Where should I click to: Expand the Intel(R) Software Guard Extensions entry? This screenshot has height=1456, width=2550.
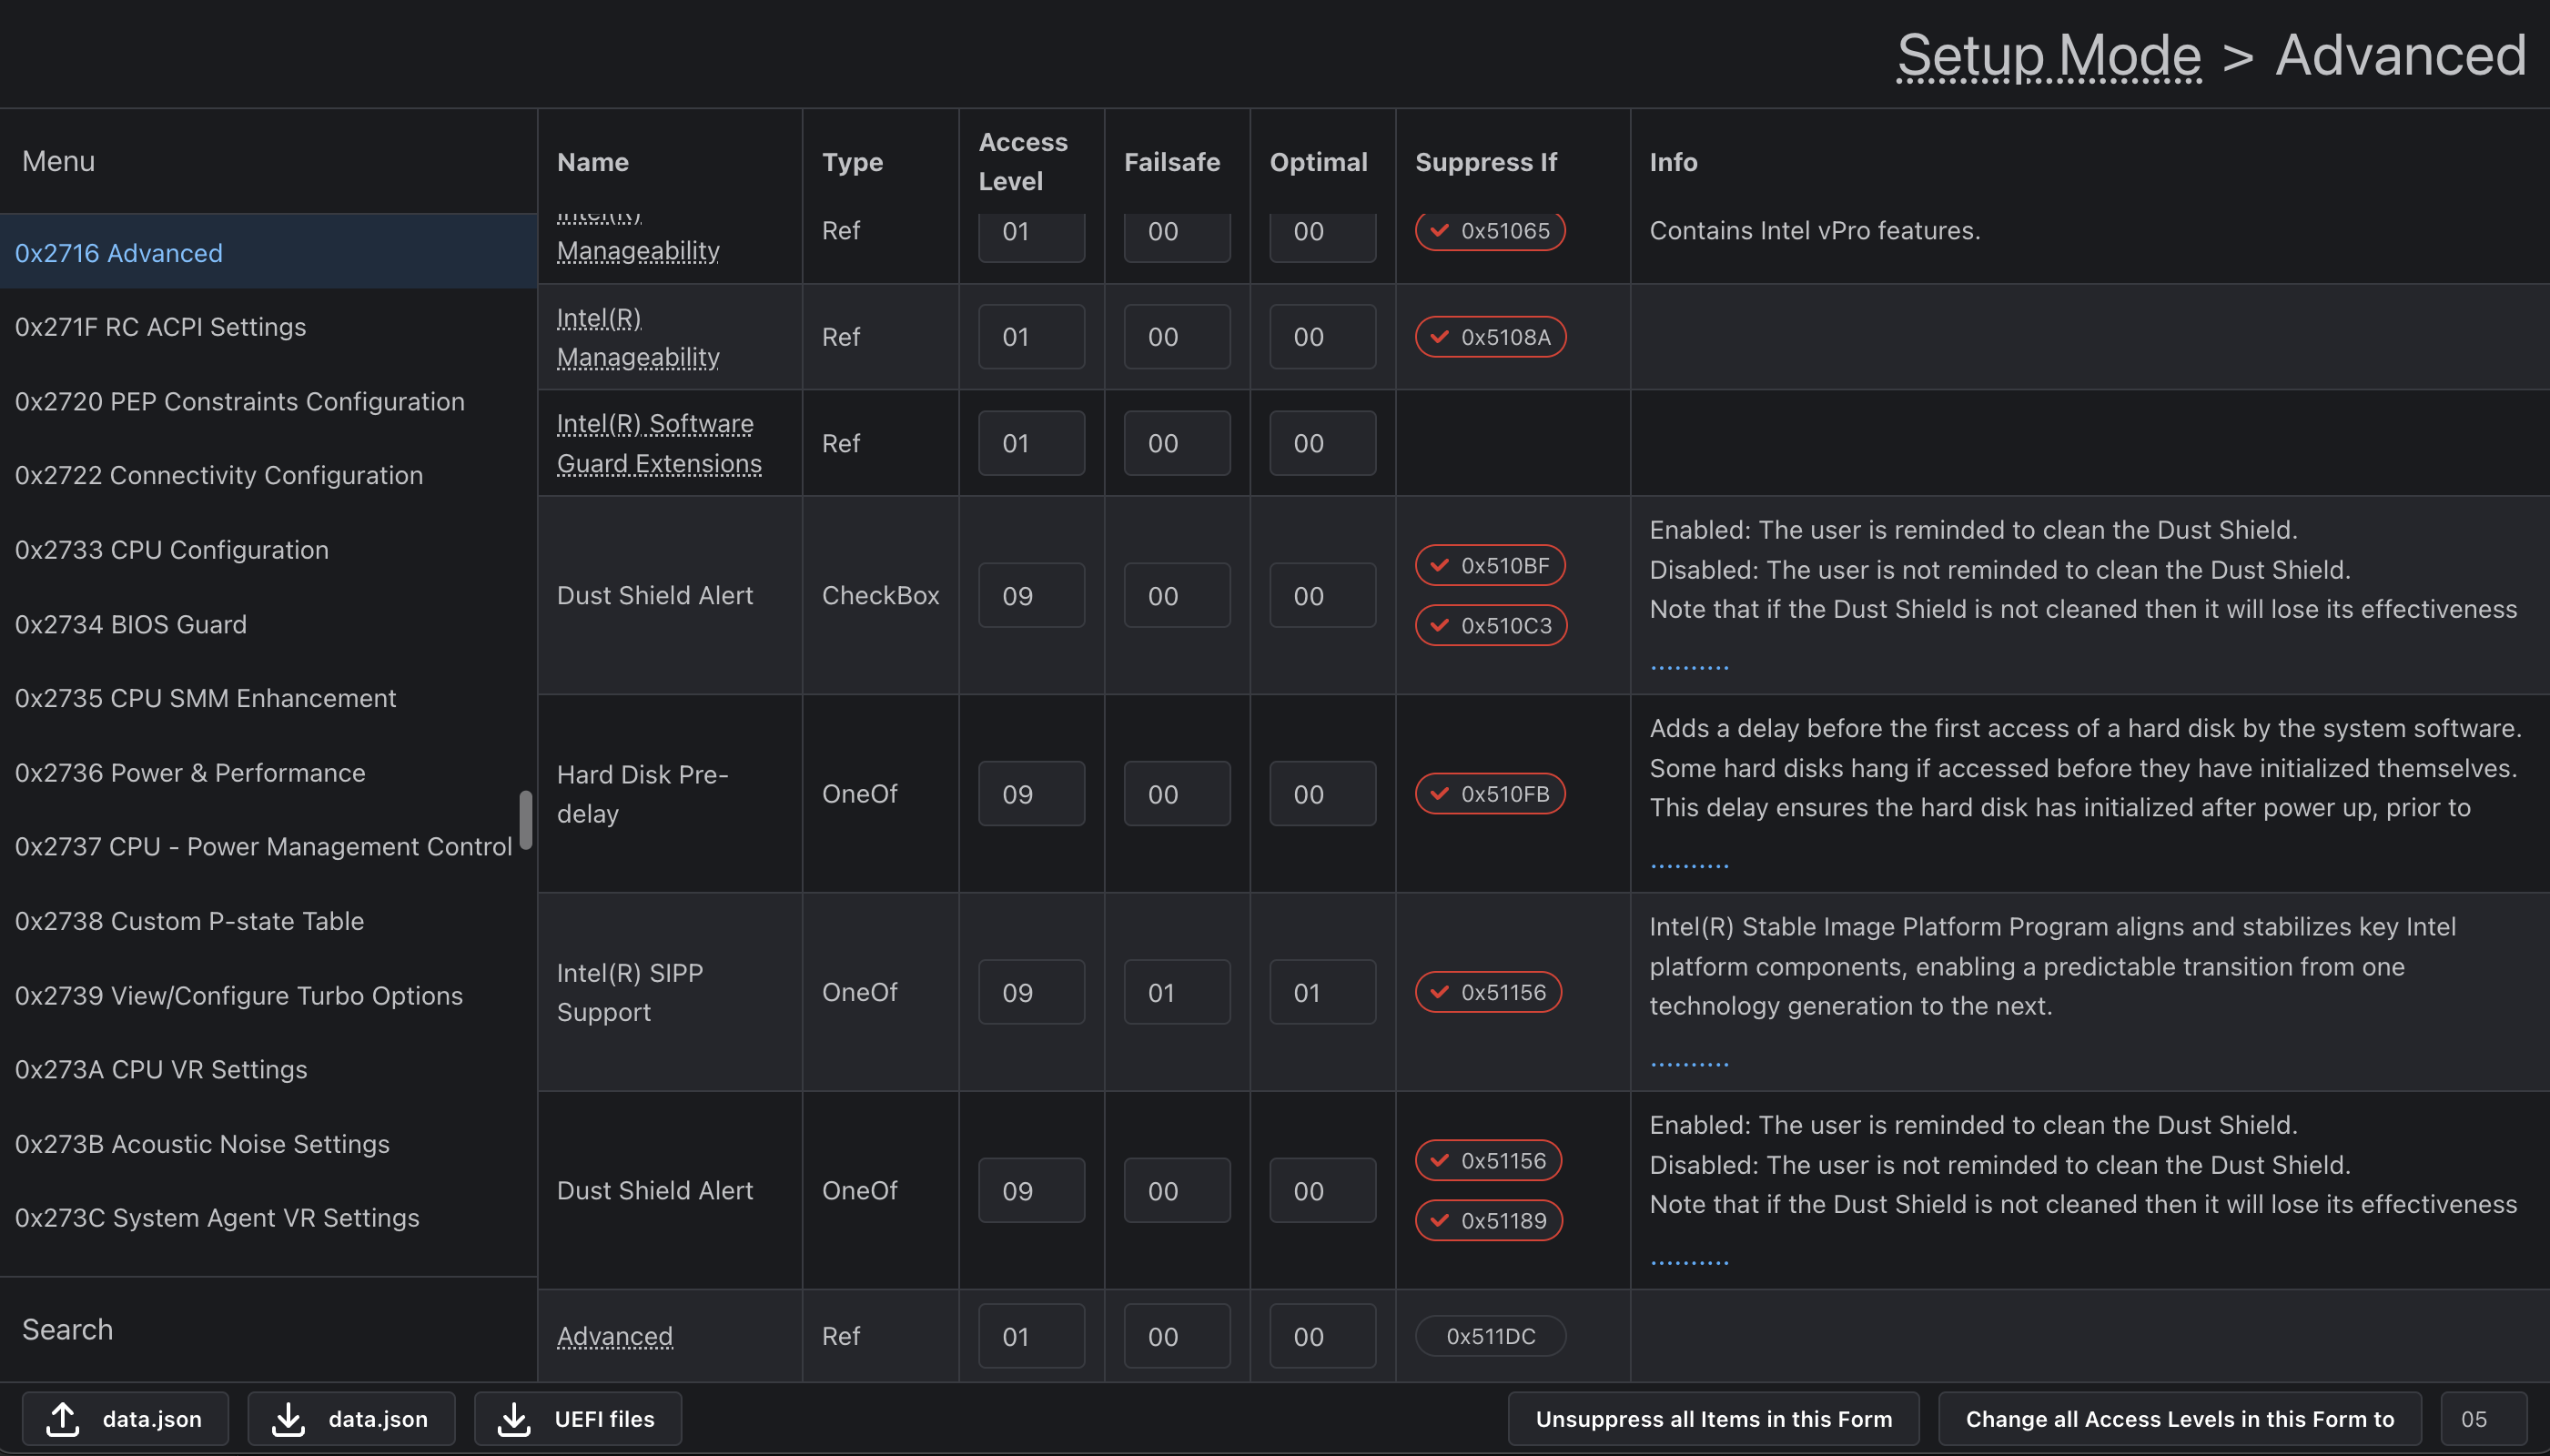click(657, 441)
